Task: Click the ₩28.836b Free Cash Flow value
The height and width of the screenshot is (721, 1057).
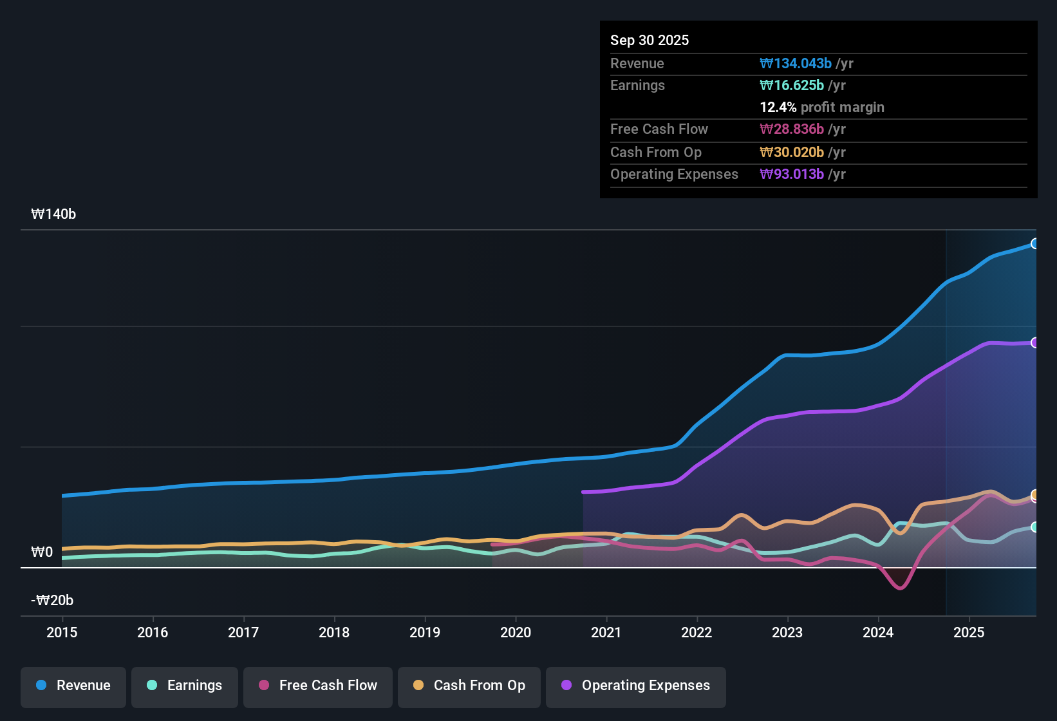Action: [x=792, y=129]
